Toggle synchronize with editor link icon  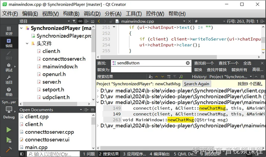click(x=80, y=21)
